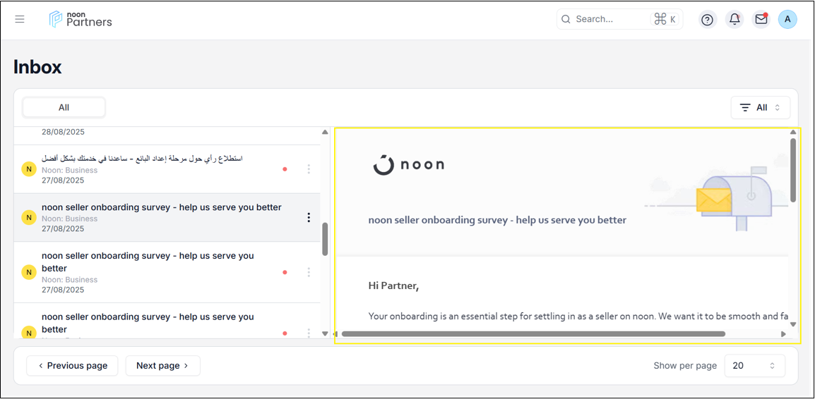Viewport: 815px width, 399px height.
Task: Click the preview horizontal scrollbar thumb
Action: point(533,334)
